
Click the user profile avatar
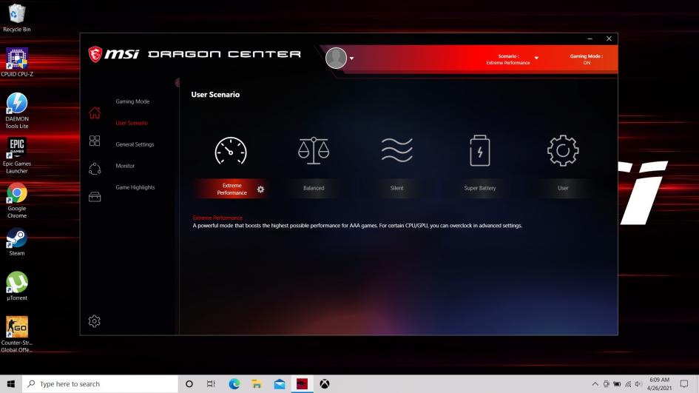click(336, 58)
